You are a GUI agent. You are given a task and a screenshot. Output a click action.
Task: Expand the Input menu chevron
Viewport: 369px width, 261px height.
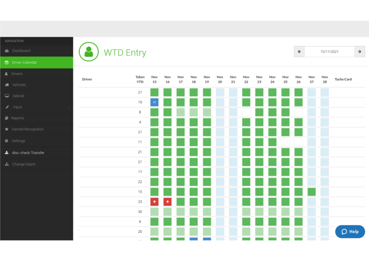pyautogui.click(x=68, y=107)
